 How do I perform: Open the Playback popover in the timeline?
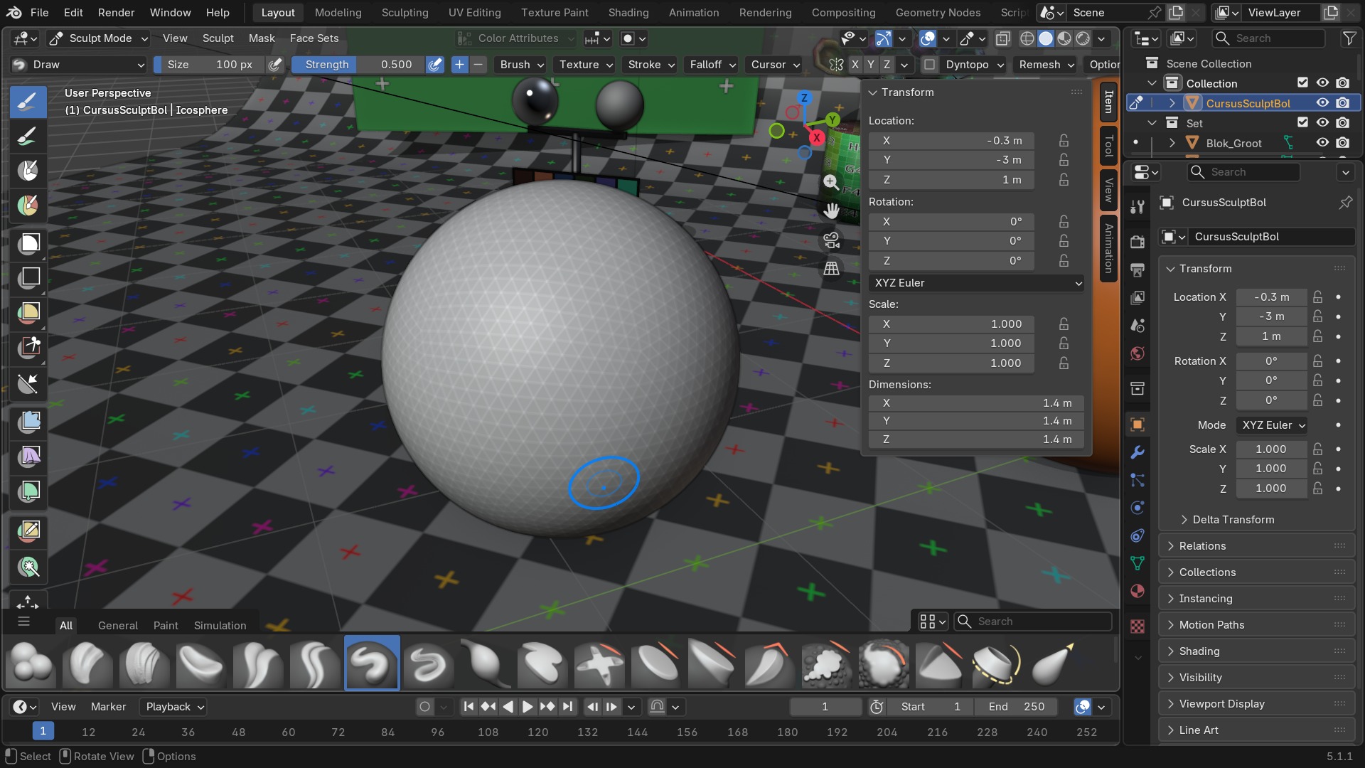tap(175, 707)
